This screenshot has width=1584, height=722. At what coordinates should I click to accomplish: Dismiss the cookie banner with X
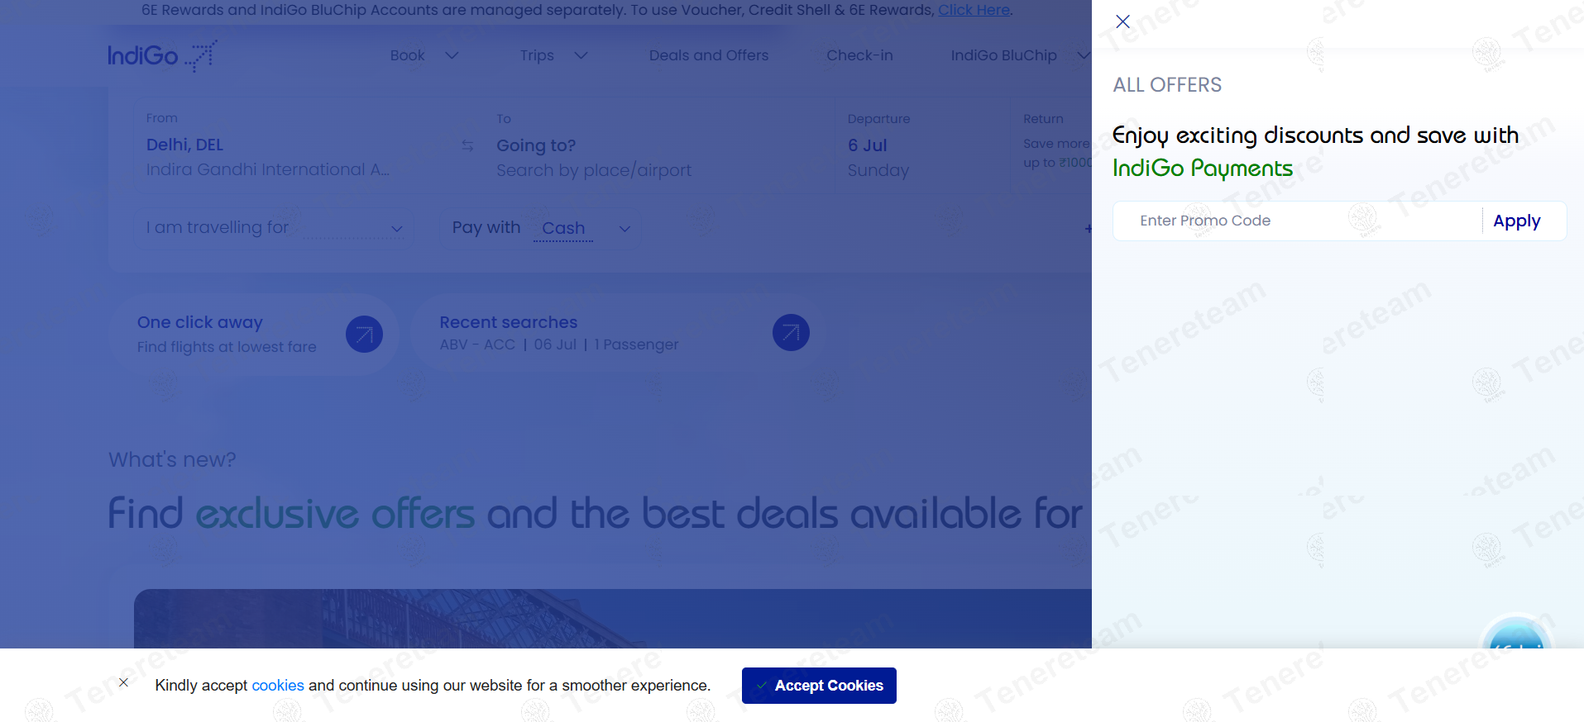pos(123,682)
